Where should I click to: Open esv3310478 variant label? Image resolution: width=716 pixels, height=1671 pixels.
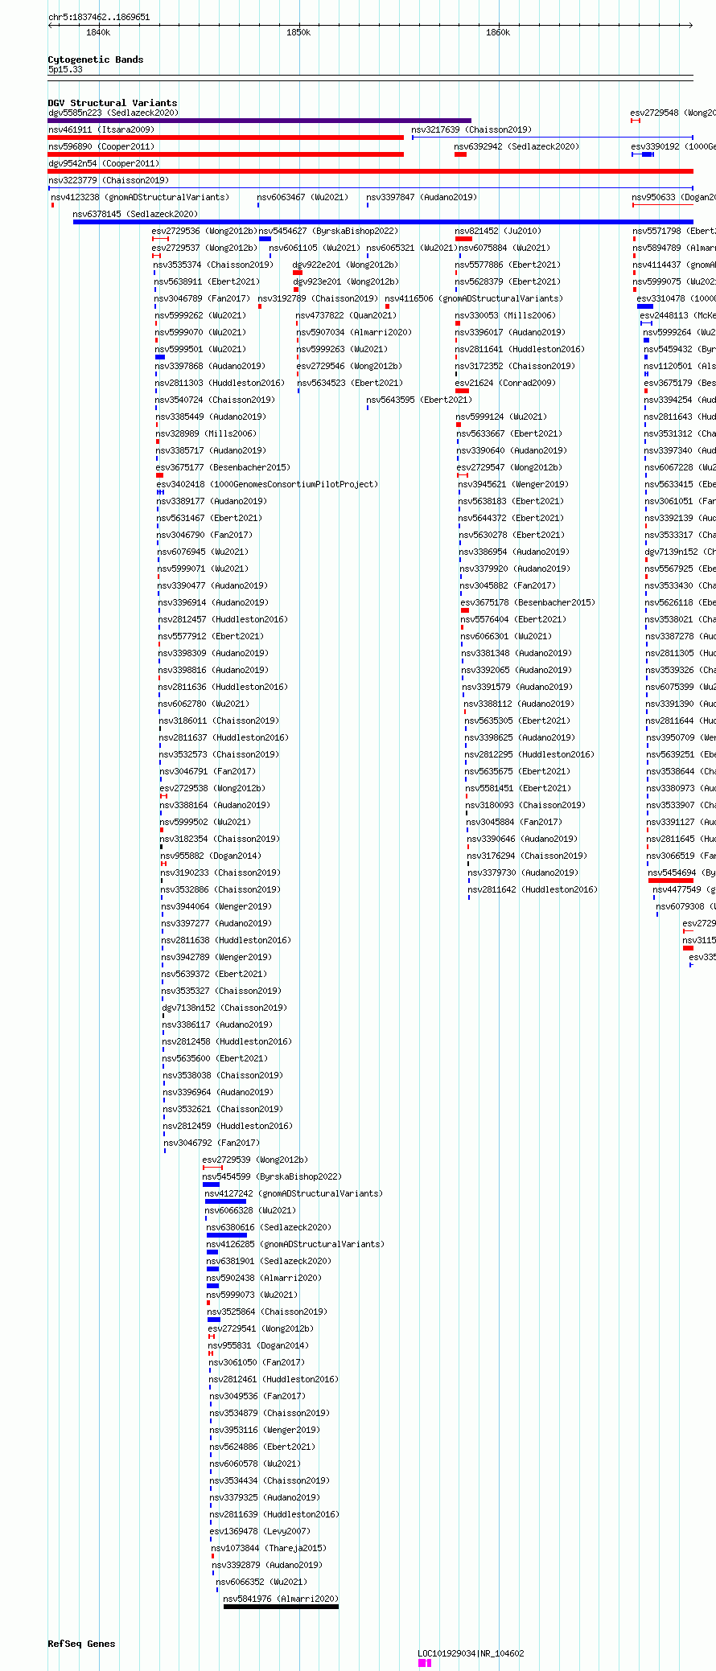[676, 298]
